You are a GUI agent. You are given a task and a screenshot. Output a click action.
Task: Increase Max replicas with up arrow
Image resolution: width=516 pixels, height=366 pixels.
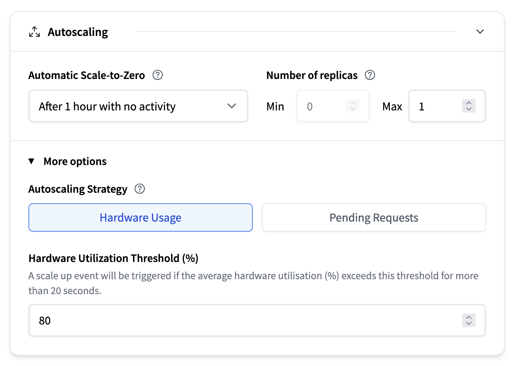469,103
